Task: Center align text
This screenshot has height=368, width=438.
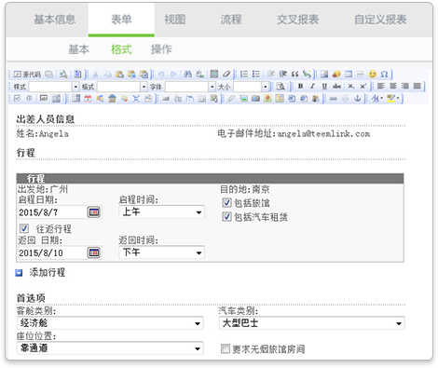Action: (x=393, y=86)
